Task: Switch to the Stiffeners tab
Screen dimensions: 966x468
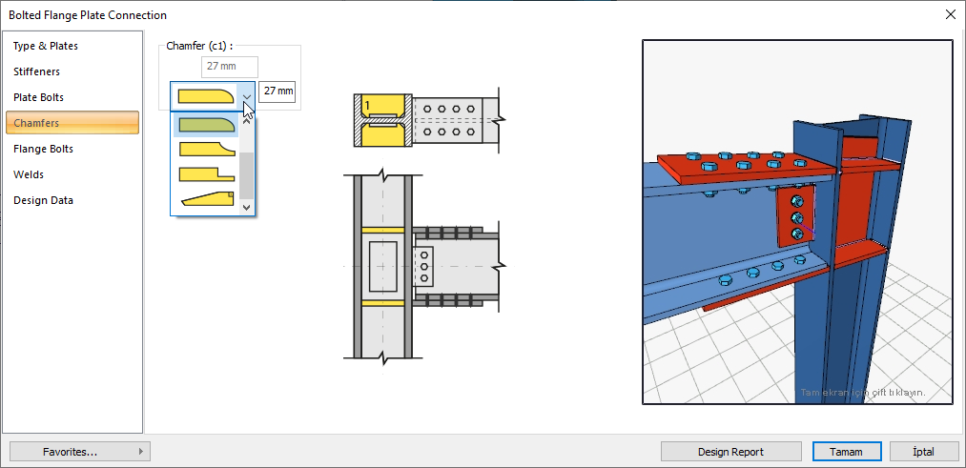Action: 36,71
